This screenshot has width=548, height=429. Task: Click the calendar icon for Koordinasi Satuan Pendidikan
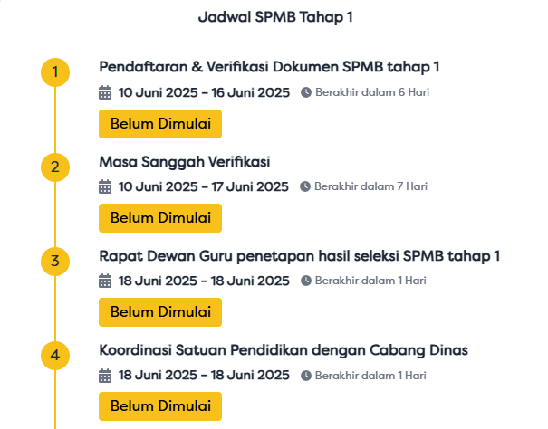click(x=105, y=376)
